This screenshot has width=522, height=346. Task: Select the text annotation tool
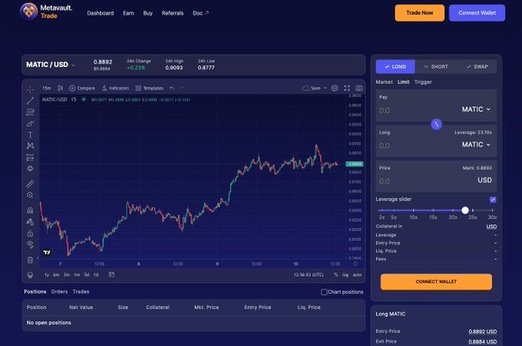pos(30,135)
